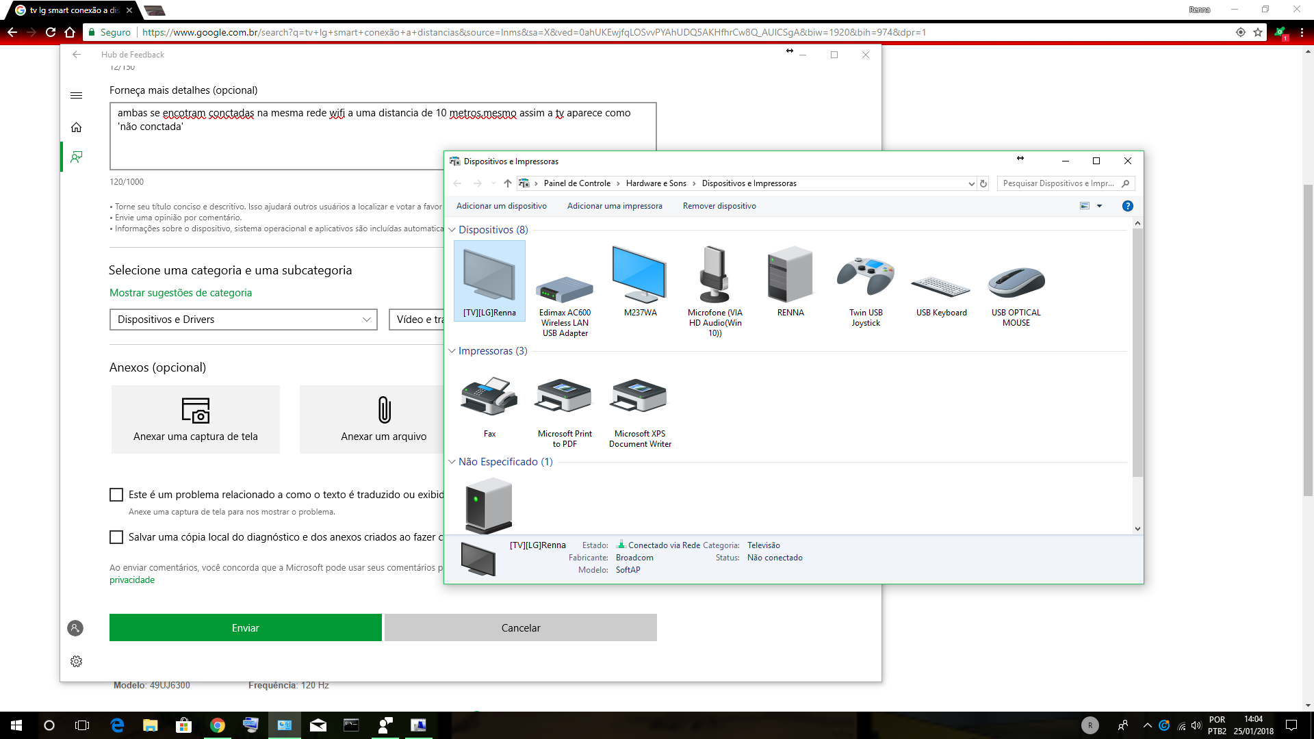Collapse the Não Especificado (1) group
Viewport: 1314px width, 739px height.
tap(452, 462)
